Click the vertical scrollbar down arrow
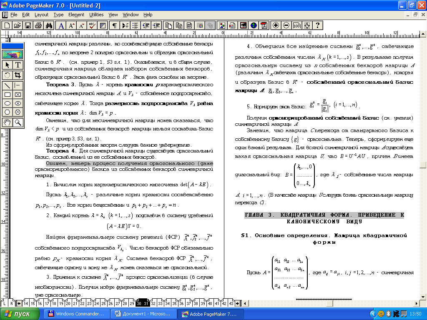The height and width of the screenshot is (320, 427). pos(423,297)
